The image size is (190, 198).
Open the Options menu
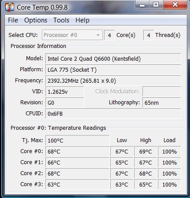36,20
